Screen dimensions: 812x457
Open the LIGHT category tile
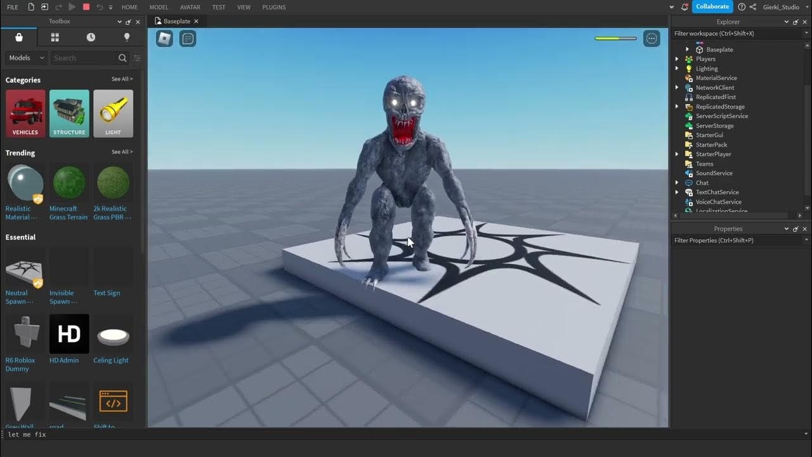coord(113,114)
